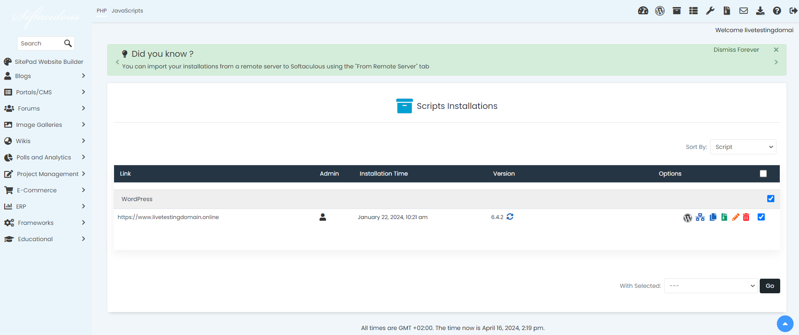Open the Sort By Script dropdown
This screenshot has height=335, width=799.
pos(743,147)
